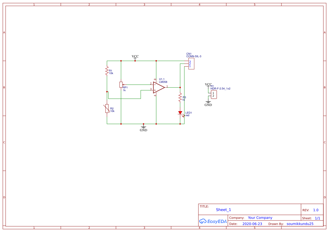Click the soumikkundu25 drawn-by name
Image resolution: width=329 pixels, height=232 pixels.
[x=300, y=224]
